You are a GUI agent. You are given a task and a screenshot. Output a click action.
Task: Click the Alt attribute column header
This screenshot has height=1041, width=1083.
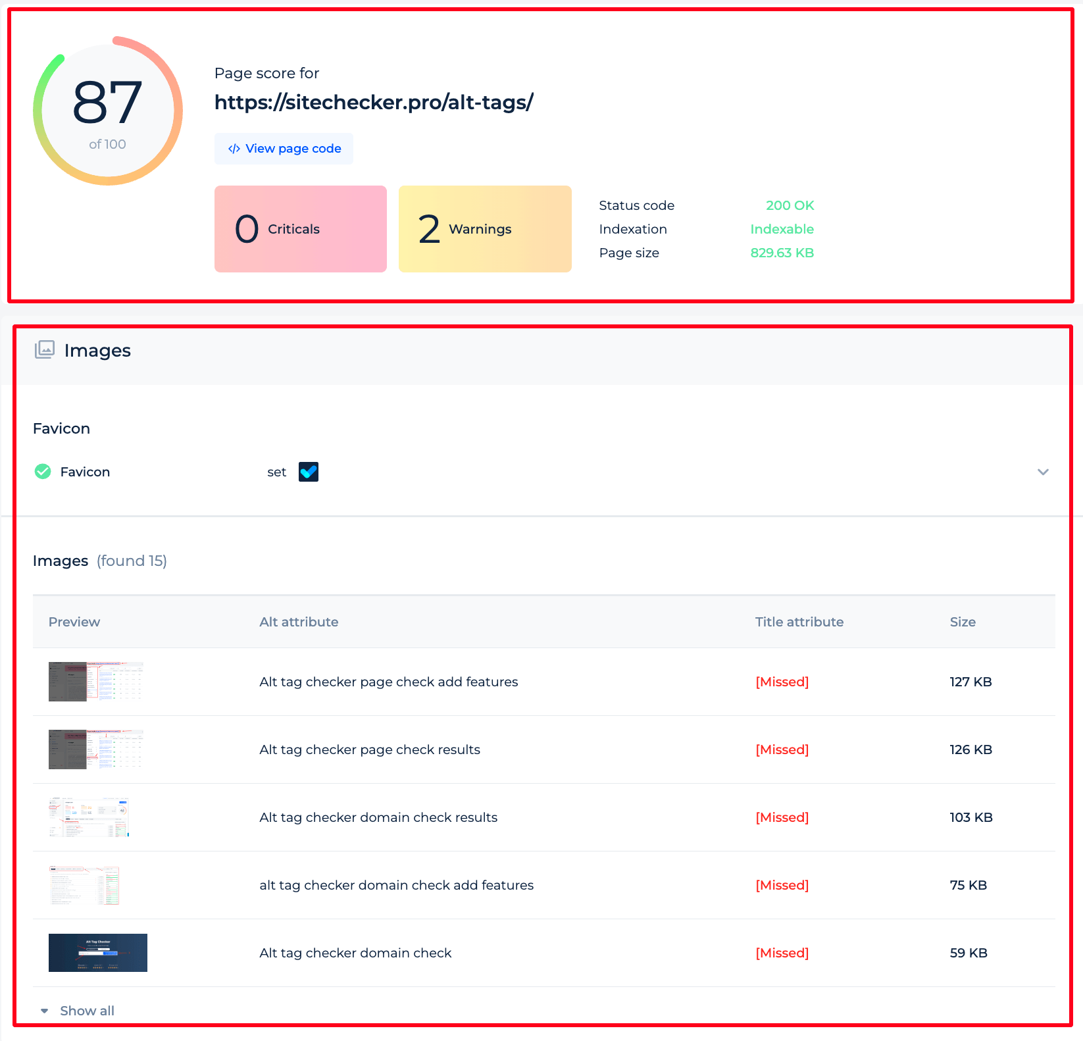point(299,622)
